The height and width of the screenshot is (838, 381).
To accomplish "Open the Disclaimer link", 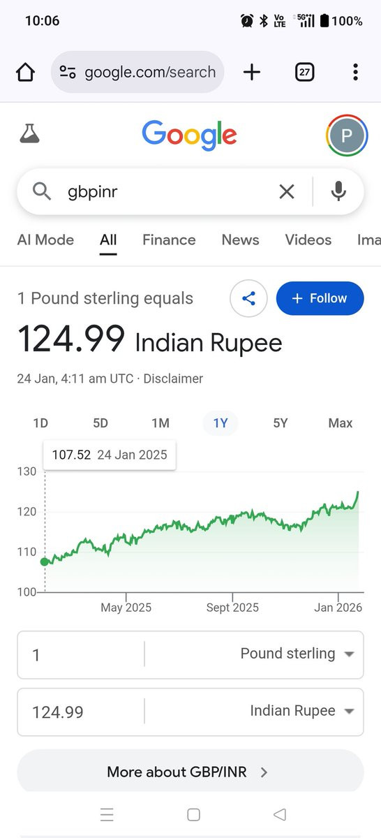I will 173,379.
